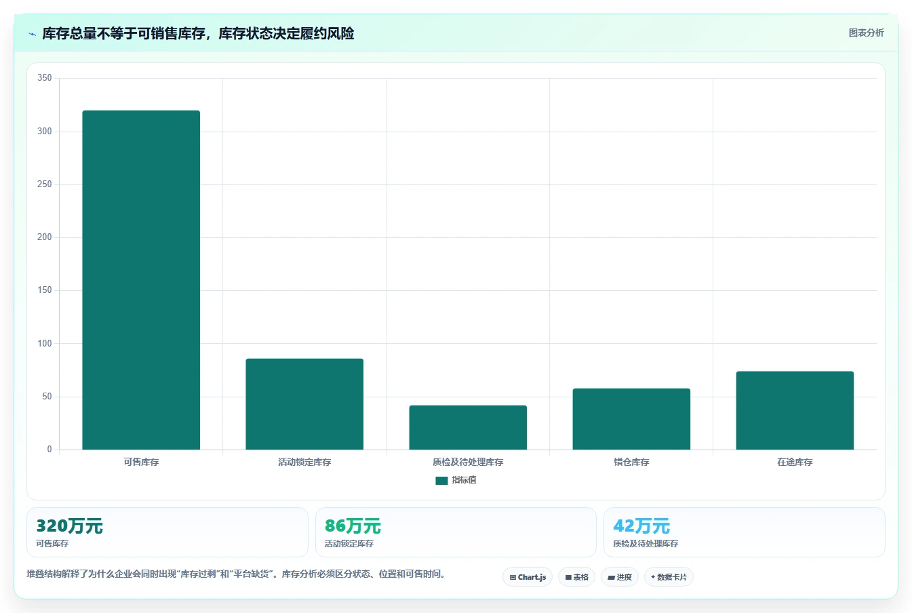
Task: Click the 表格 tag chip
Action: click(x=576, y=577)
